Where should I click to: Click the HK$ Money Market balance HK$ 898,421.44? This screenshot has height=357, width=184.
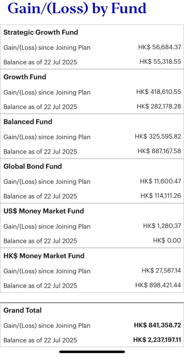click(158, 285)
